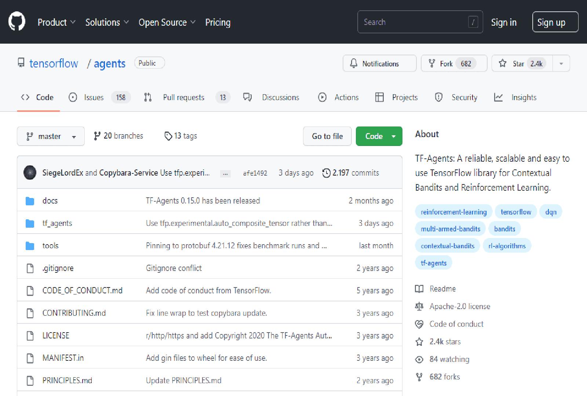Click commit hash afe1492
The width and height of the screenshot is (587, 396).
point(255,173)
